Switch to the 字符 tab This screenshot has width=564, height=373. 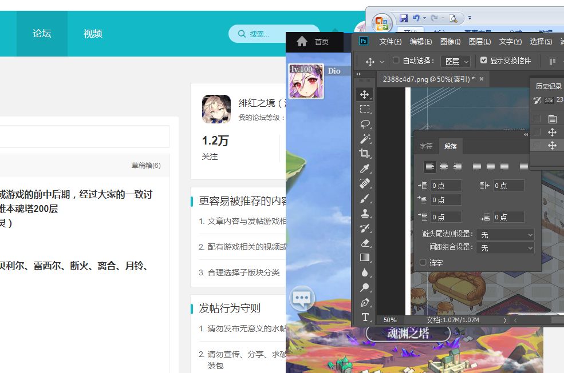pos(426,146)
